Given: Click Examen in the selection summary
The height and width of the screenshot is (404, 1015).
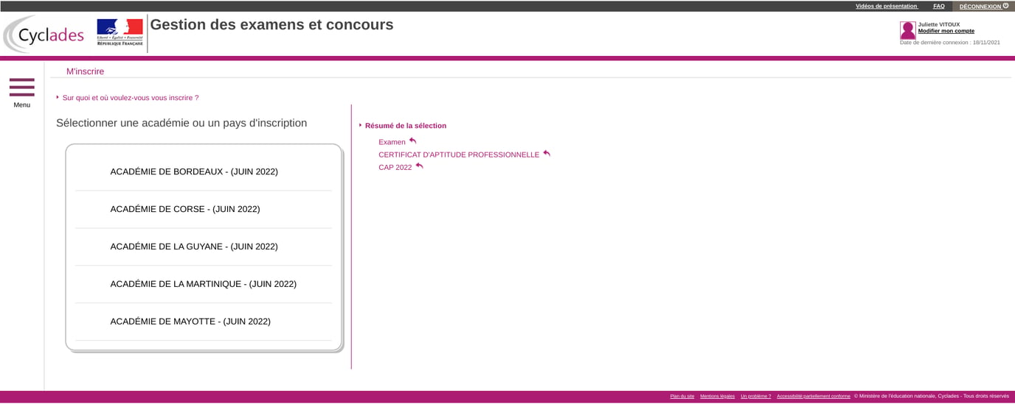Looking at the screenshot, I should click(392, 142).
